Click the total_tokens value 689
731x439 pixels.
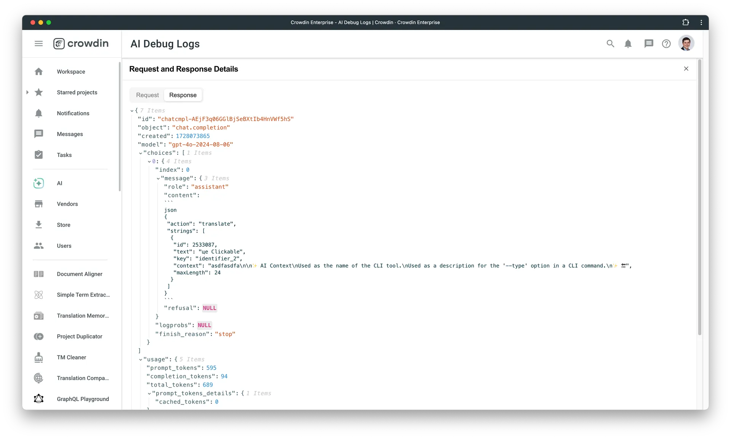pos(207,385)
